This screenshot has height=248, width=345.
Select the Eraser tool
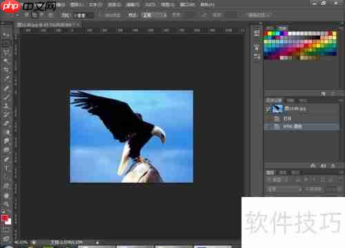click(x=6, y=123)
